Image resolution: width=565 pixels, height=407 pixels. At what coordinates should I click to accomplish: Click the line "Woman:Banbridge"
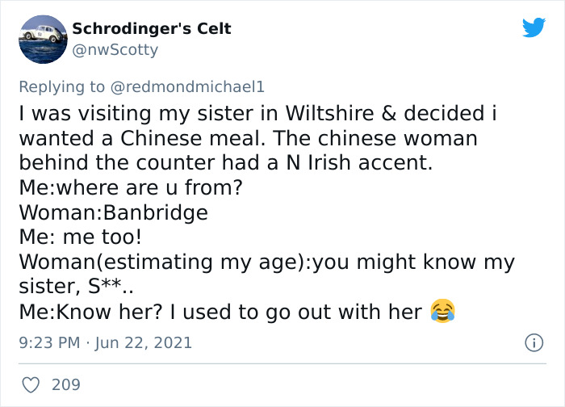click(113, 213)
